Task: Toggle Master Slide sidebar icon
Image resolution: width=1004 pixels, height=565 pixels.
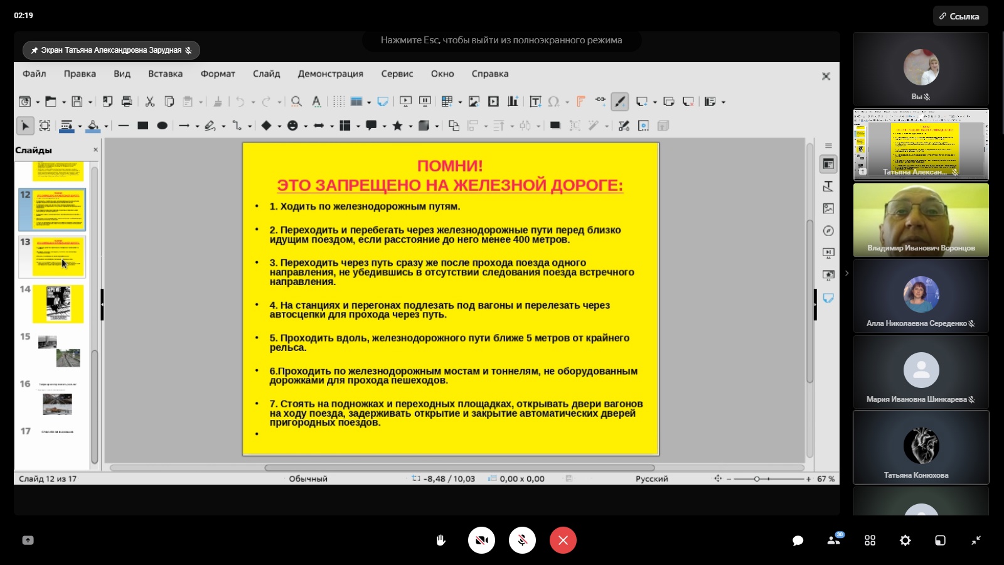Action: coord(828,298)
